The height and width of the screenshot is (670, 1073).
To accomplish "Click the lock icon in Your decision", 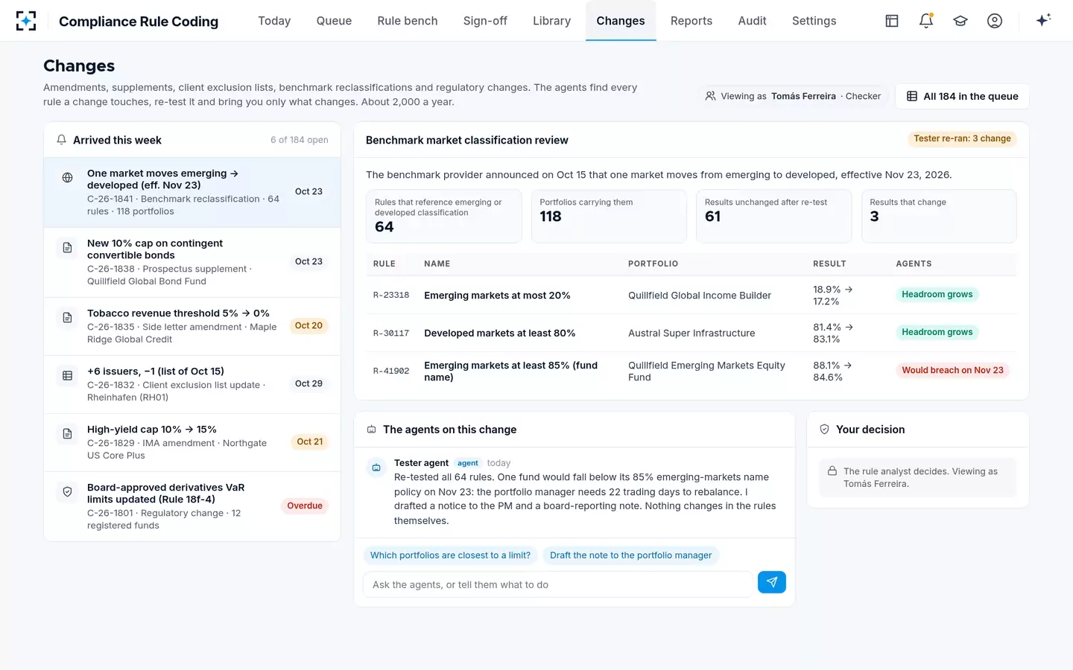I will (832, 471).
